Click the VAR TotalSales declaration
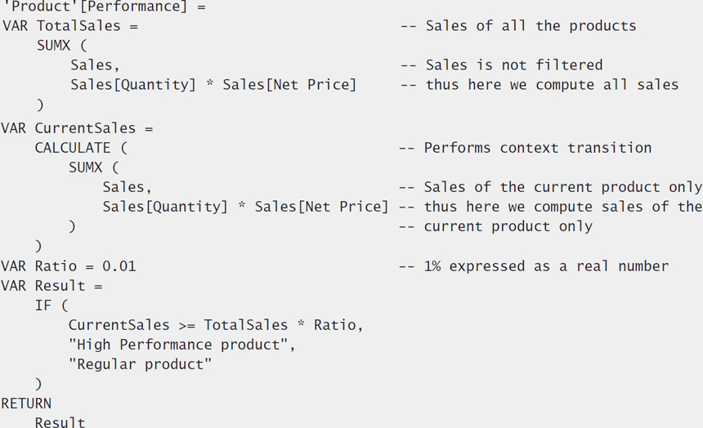Image resolution: width=703 pixels, height=428 pixels. [70, 26]
